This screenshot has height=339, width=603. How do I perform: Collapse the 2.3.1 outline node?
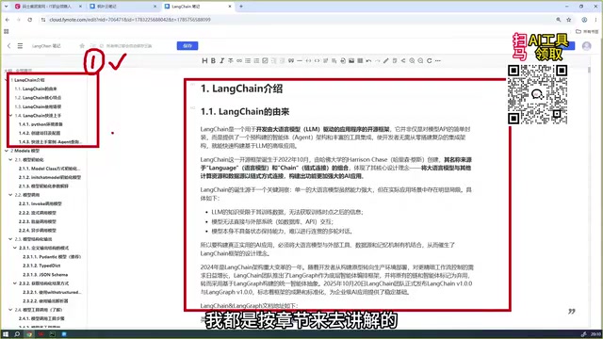15,248
